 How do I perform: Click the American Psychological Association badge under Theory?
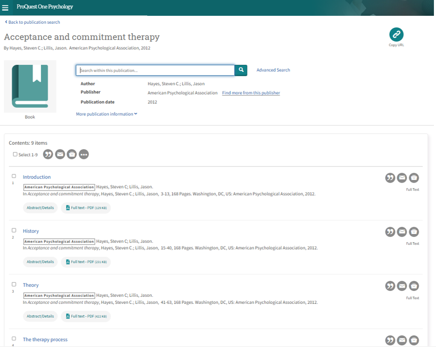coord(59,295)
